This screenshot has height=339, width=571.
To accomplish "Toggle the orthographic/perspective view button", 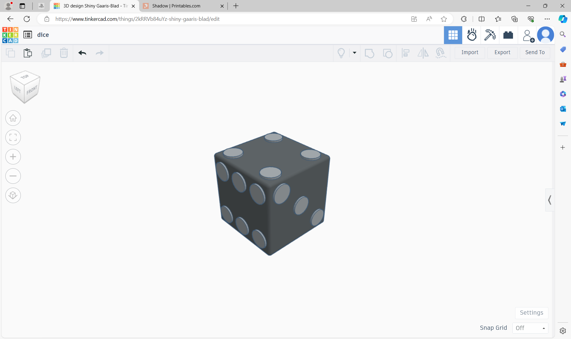I will [13, 195].
